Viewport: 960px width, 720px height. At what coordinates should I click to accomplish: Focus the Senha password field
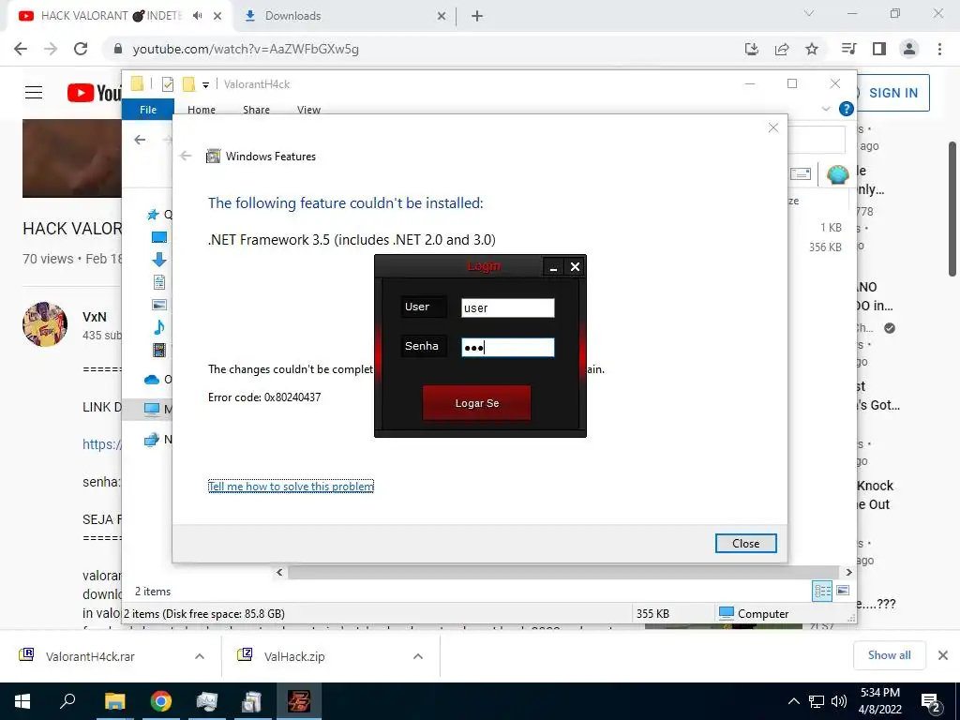pos(507,347)
